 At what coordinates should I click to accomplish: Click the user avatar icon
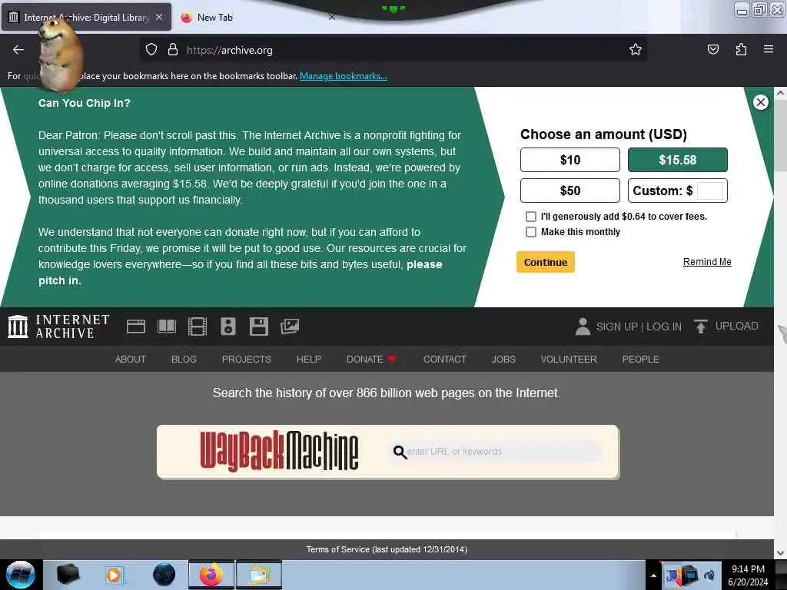pos(583,326)
